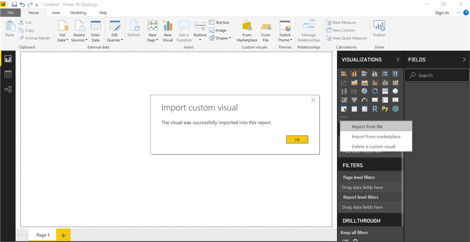Open the Switch Theme dropdown
The width and height of the screenshot is (470, 242).
pyautogui.click(x=285, y=31)
